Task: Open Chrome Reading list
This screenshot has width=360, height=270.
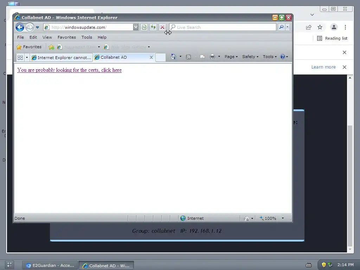Action: 332,38
